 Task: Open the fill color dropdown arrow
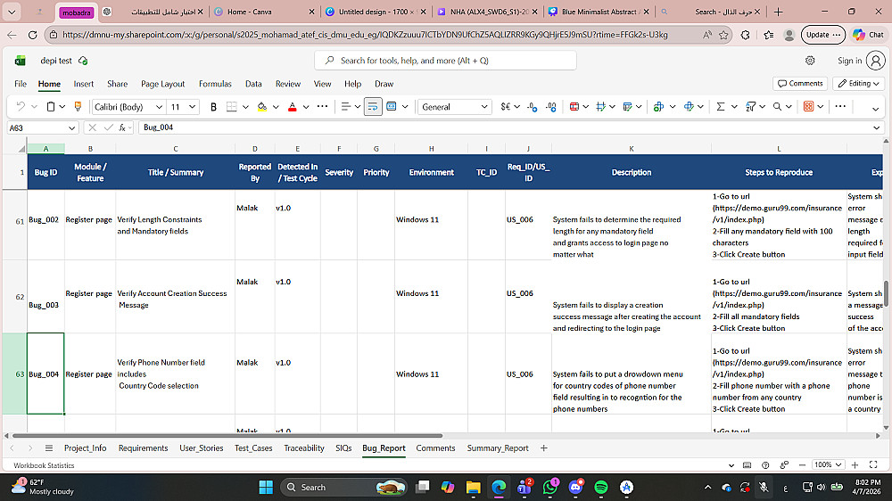click(276, 106)
